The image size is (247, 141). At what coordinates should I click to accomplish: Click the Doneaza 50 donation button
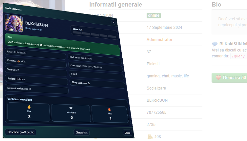coord(229,77)
